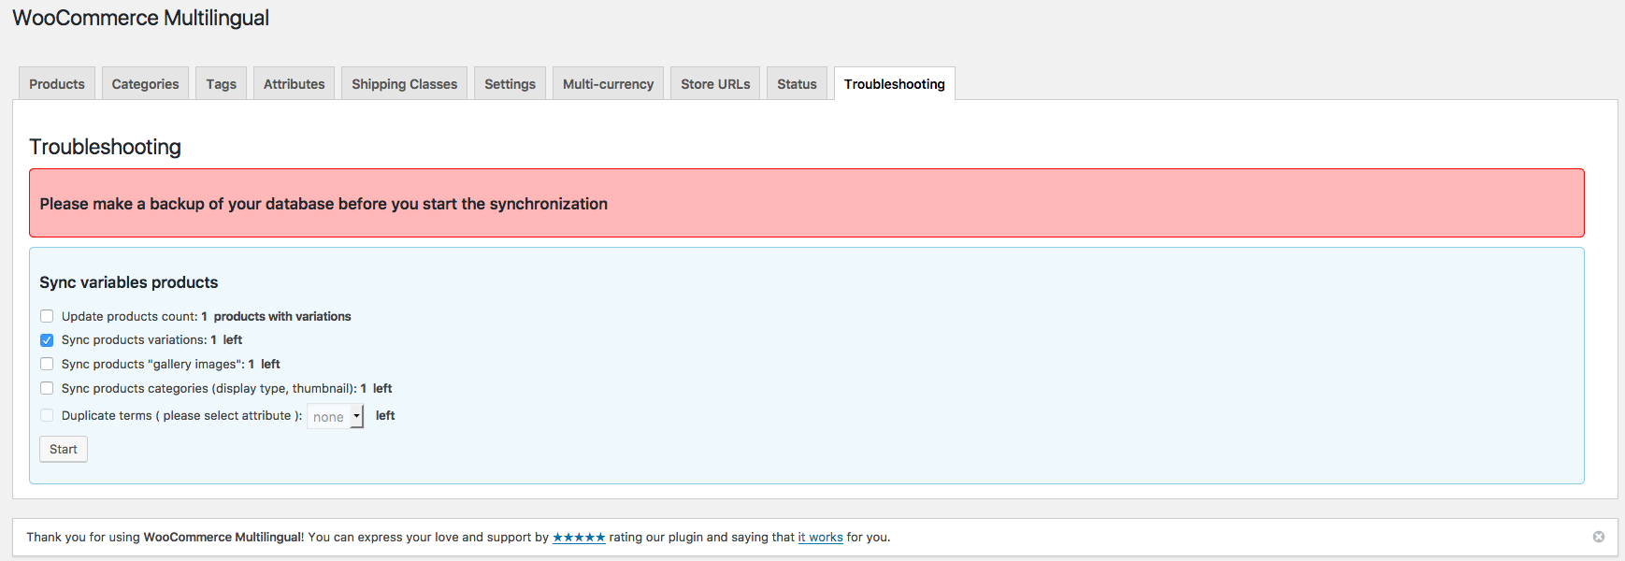Open the Store URLs tab
The width and height of the screenshot is (1625, 561).
point(715,83)
